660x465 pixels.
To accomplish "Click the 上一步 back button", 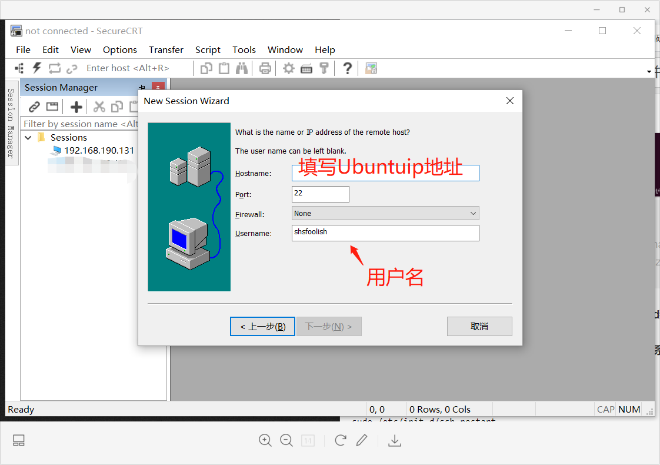I will click(262, 326).
